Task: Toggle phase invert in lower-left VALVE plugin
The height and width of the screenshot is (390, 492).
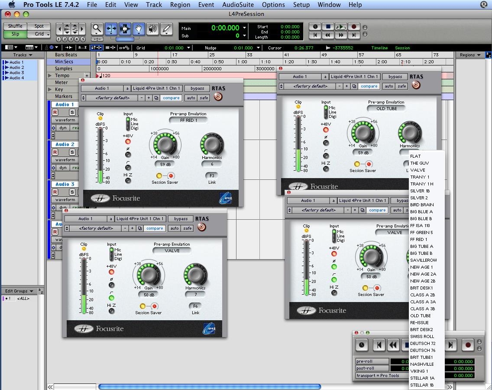Action: tap(111, 285)
